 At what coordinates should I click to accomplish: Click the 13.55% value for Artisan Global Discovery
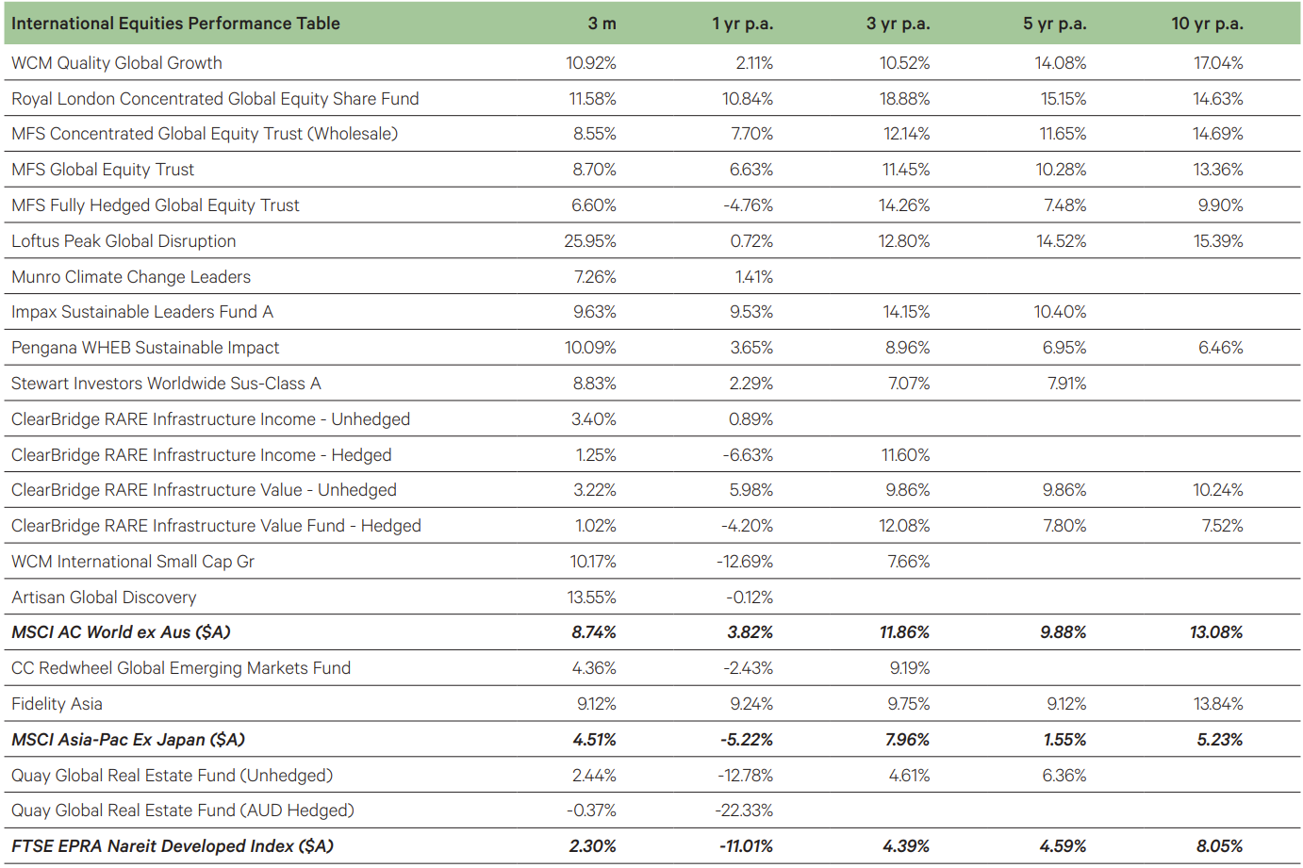(x=592, y=598)
